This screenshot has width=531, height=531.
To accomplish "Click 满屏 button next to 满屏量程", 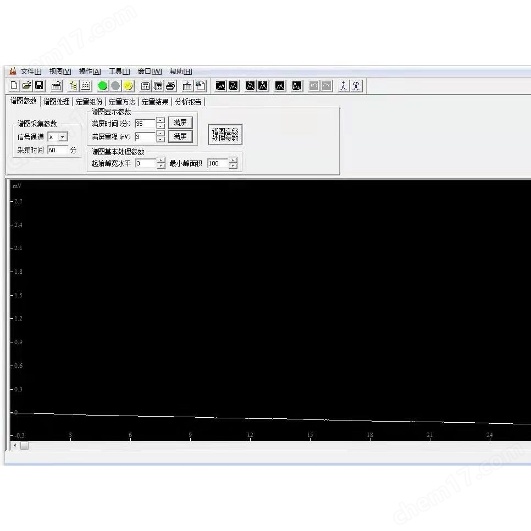I will 180,136.
